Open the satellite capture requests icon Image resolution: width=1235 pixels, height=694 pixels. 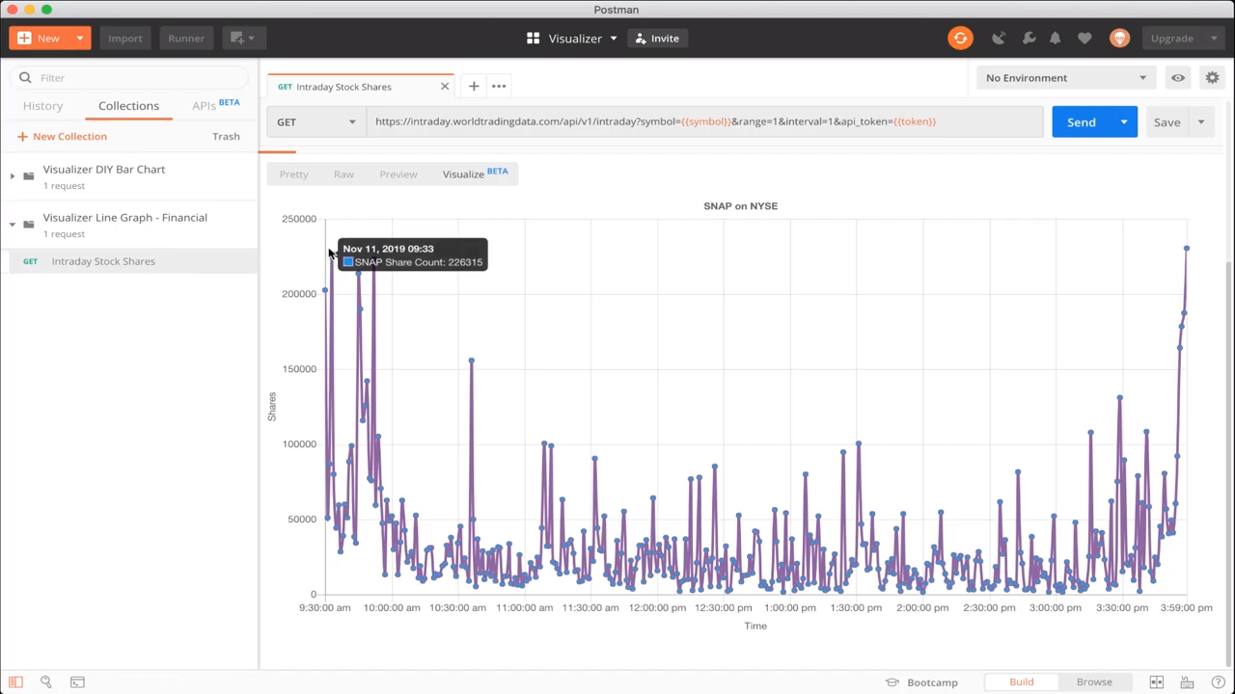[x=999, y=39]
